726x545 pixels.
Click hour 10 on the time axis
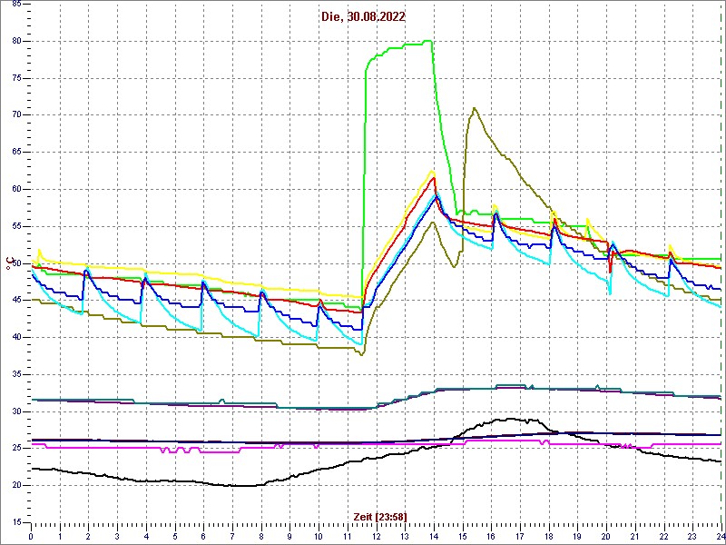(x=319, y=537)
